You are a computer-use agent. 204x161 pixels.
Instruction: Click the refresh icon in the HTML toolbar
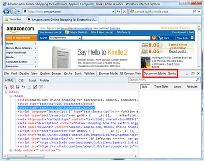coord(23,87)
